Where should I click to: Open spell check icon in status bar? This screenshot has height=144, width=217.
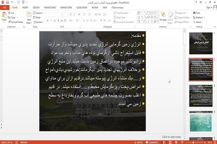[17, 142]
